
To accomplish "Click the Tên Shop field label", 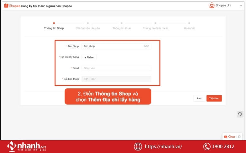I will point(73,46).
